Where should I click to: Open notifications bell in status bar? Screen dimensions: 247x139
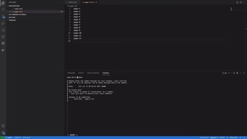tap(244, 137)
